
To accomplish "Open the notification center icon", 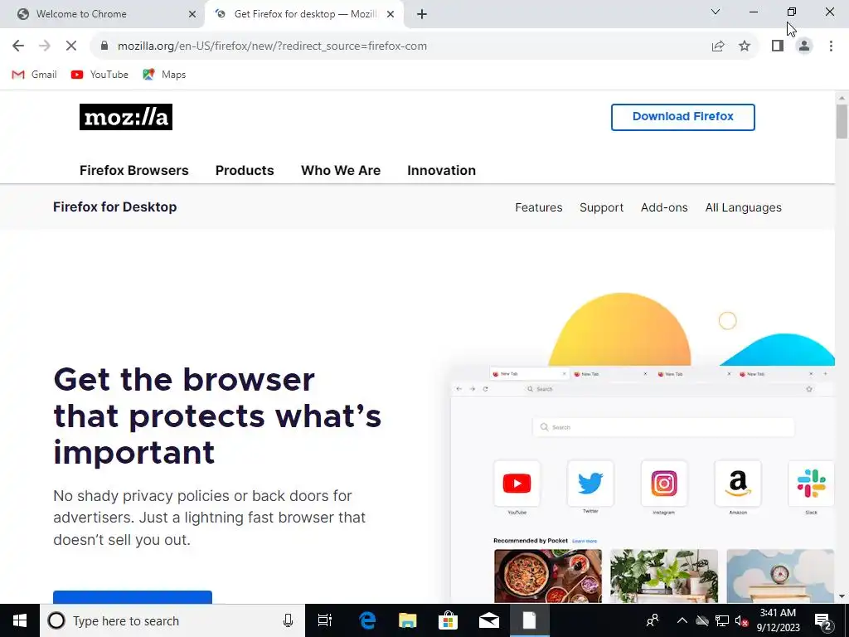I will [823, 621].
